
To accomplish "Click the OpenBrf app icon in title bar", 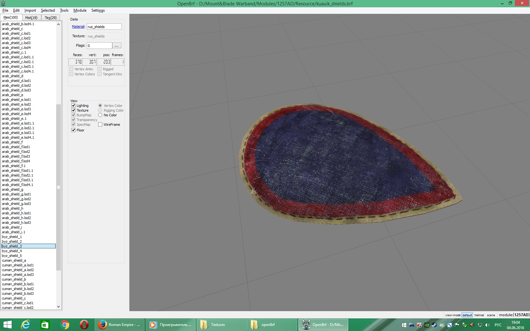I will coord(3,3).
